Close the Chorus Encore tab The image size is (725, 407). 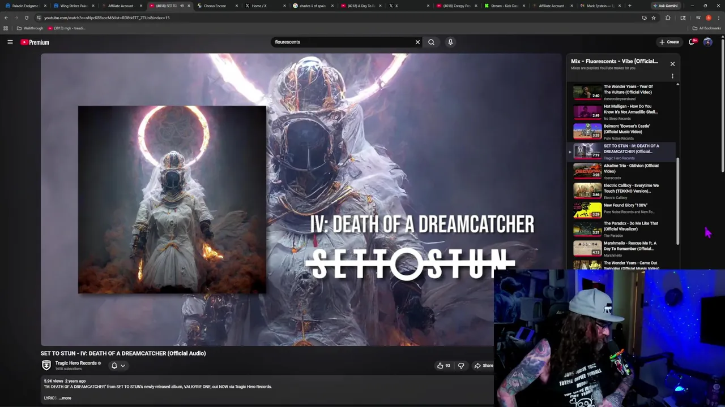click(237, 6)
